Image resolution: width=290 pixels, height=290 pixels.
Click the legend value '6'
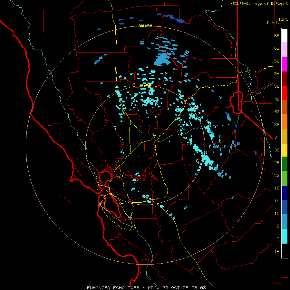(x=278, y=226)
